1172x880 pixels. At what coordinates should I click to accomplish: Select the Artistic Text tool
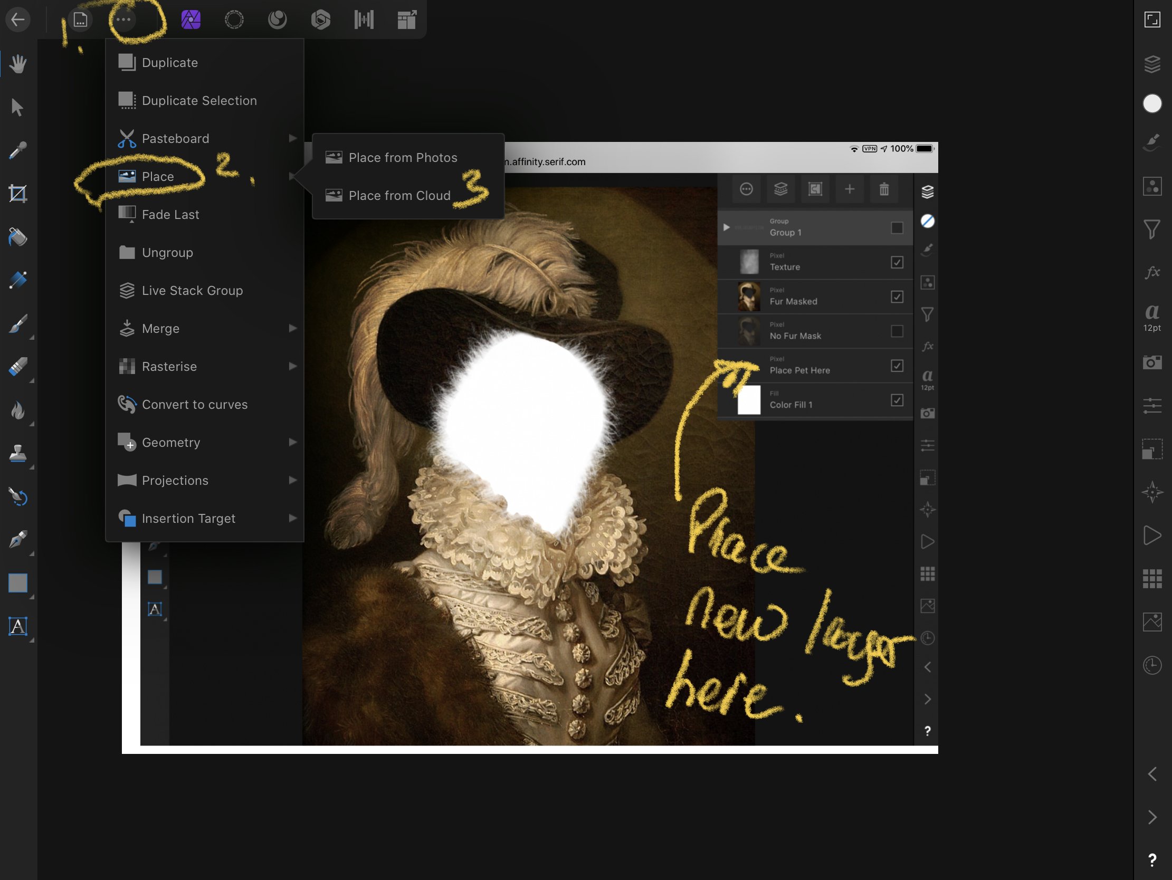[x=17, y=626]
